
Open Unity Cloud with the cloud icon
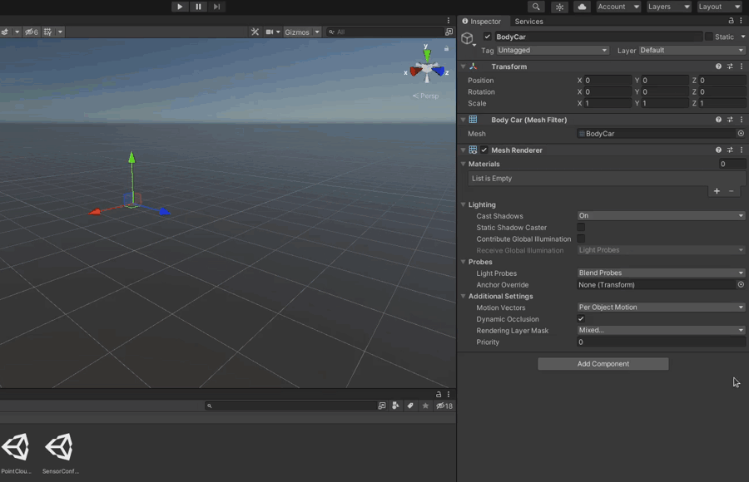583,7
